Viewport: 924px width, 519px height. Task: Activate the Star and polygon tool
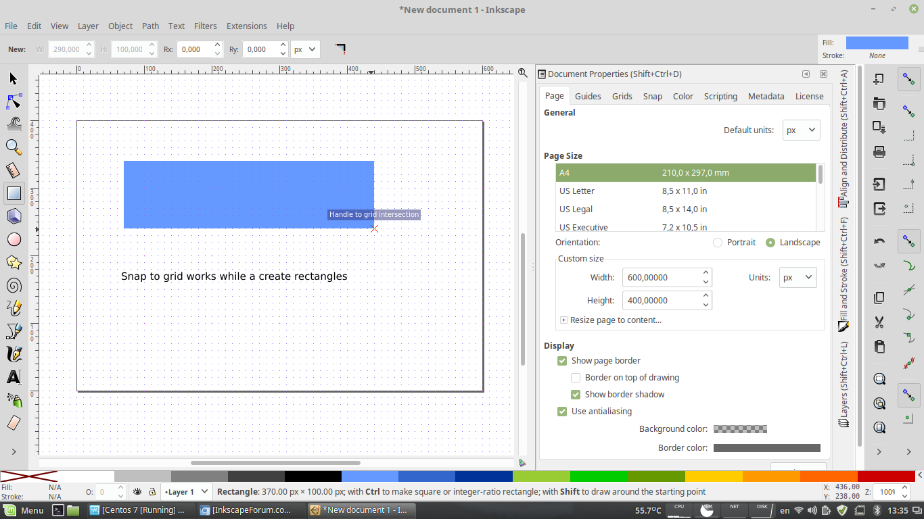click(14, 262)
